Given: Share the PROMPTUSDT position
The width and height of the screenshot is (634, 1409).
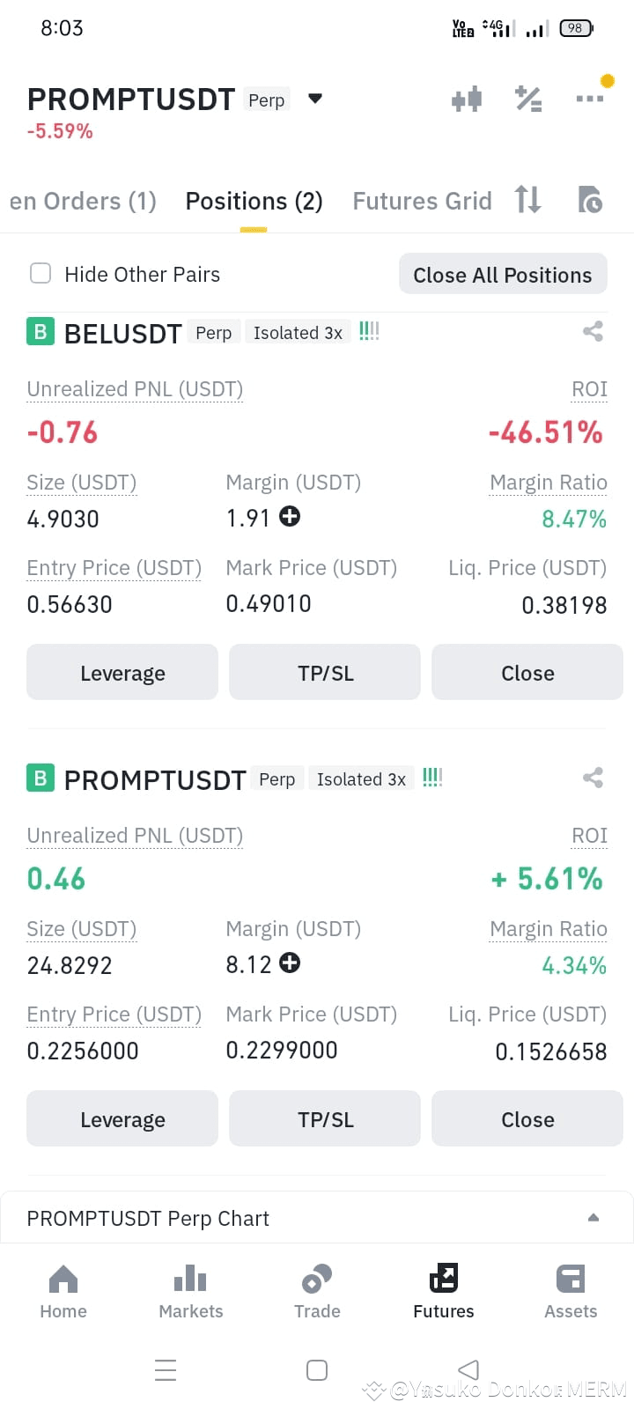Looking at the screenshot, I should tap(593, 778).
